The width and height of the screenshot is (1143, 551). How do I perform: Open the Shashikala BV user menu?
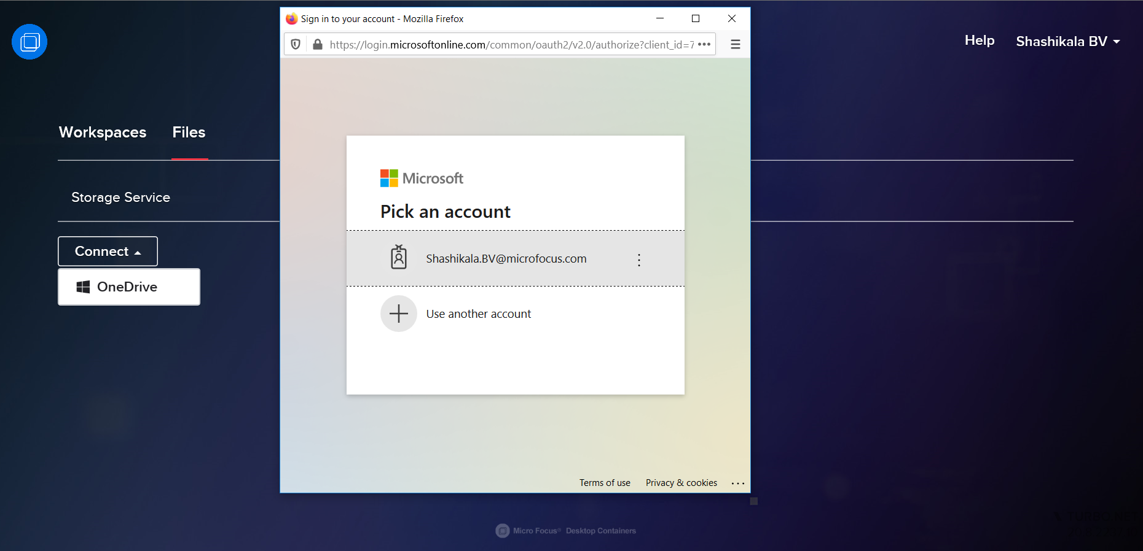(1068, 41)
